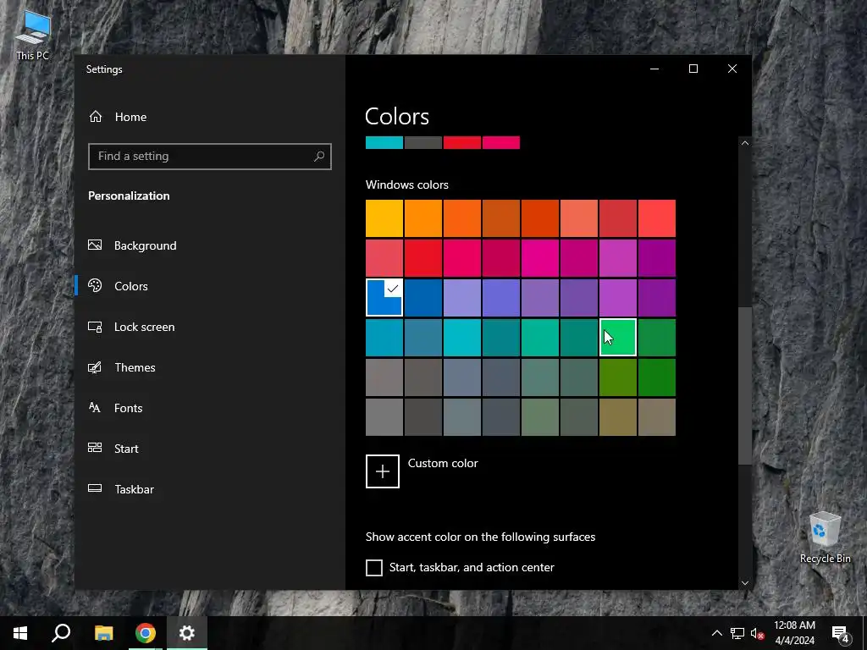Pick the recent dark gray swatch
This screenshot has width=867, height=650.
423,142
